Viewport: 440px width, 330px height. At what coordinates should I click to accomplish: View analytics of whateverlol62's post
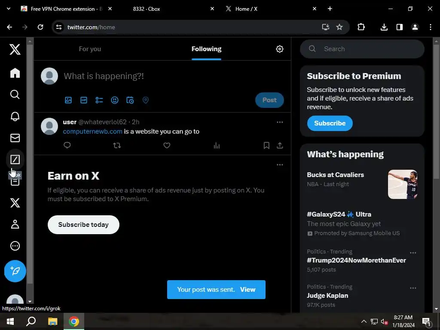217,145
